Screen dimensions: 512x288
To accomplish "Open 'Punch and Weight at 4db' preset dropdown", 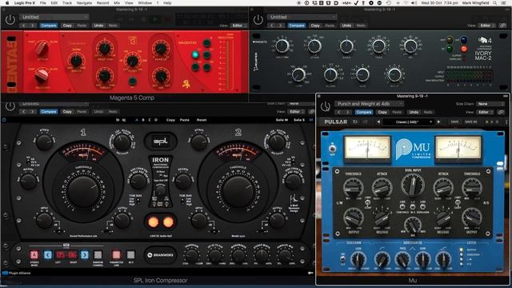I will click(x=369, y=104).
